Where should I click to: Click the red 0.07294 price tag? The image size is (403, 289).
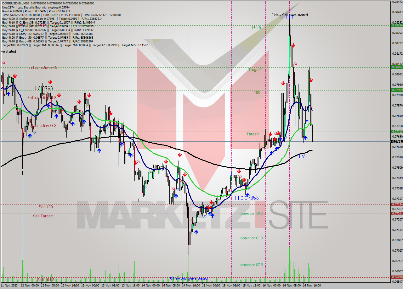(x=397, y=204)
